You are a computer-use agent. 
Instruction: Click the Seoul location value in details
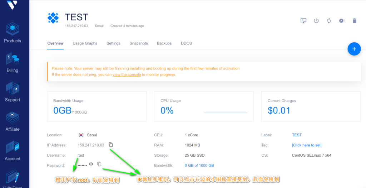92,135
